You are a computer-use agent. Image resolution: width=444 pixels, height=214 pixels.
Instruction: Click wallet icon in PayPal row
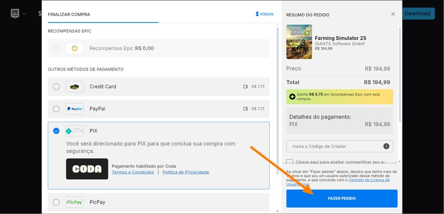(245, 109)
